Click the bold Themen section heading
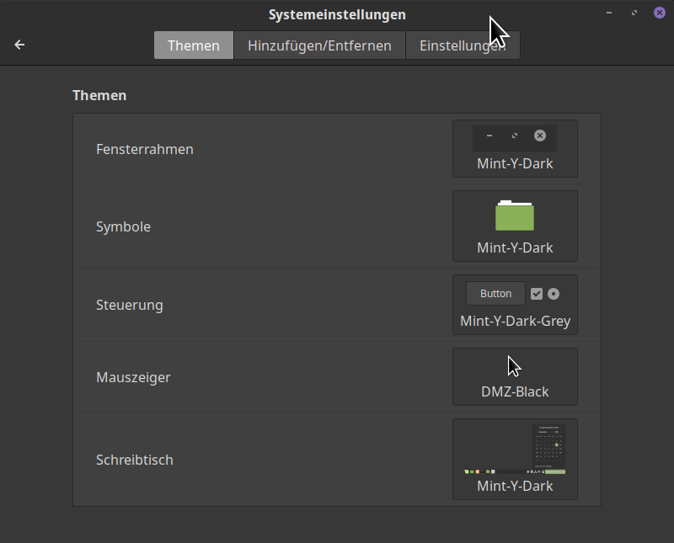This screenshot has height=543, width=674. pyautogui.click(x=99, y=95)
